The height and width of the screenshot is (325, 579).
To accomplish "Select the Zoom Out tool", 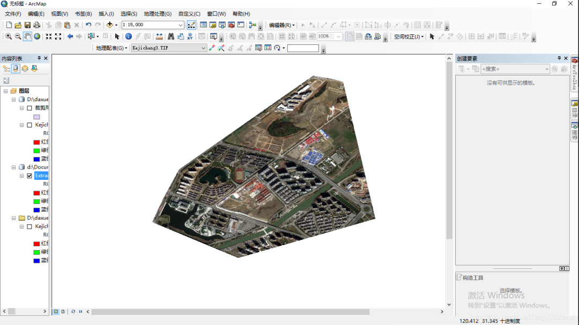I will [x=18, y=36].
